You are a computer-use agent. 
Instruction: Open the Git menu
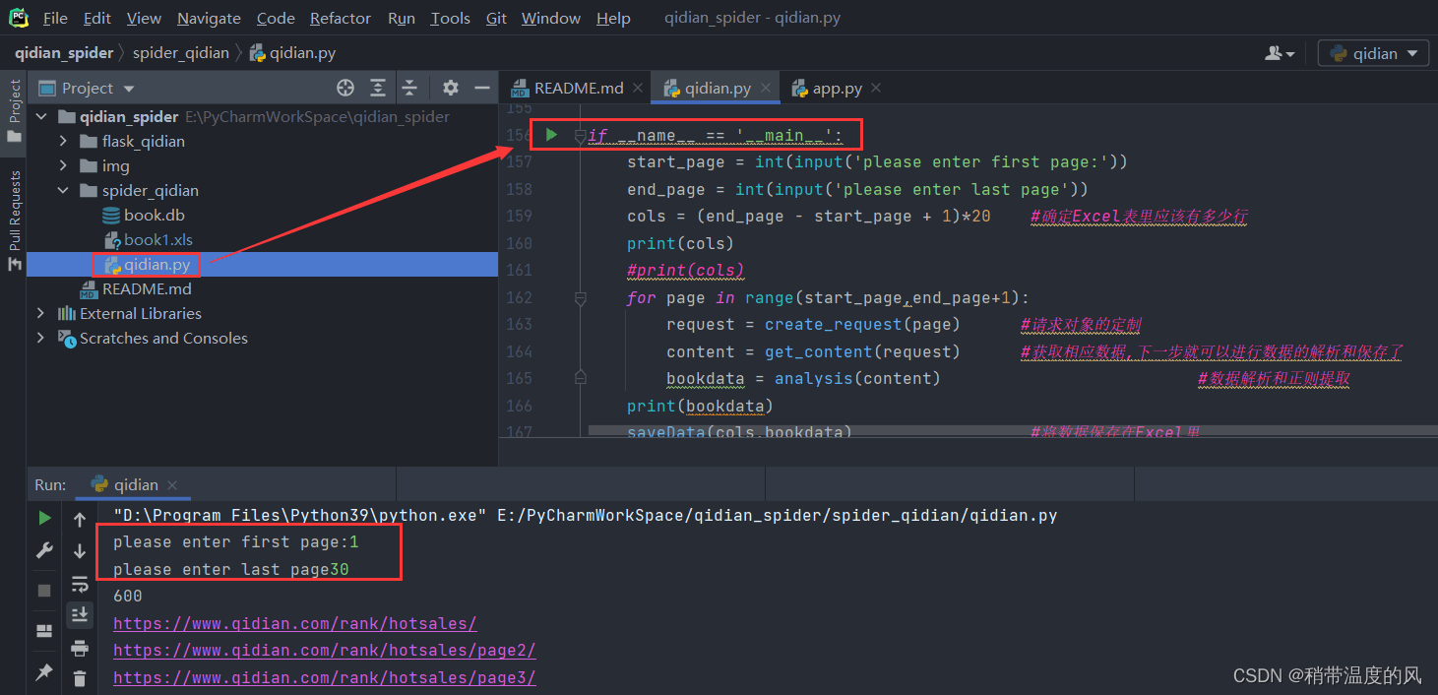496,18
